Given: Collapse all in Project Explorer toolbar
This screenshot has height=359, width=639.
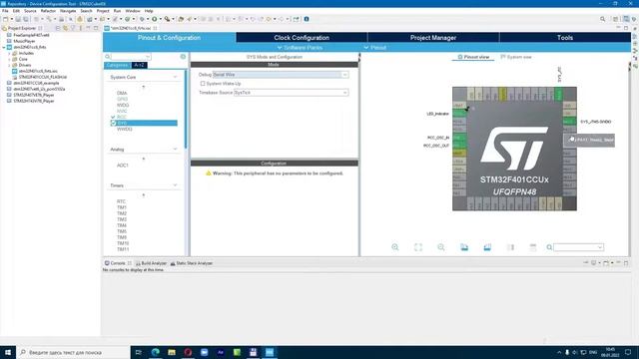Looking at the screenshot, I should click(x=58, y=28).
